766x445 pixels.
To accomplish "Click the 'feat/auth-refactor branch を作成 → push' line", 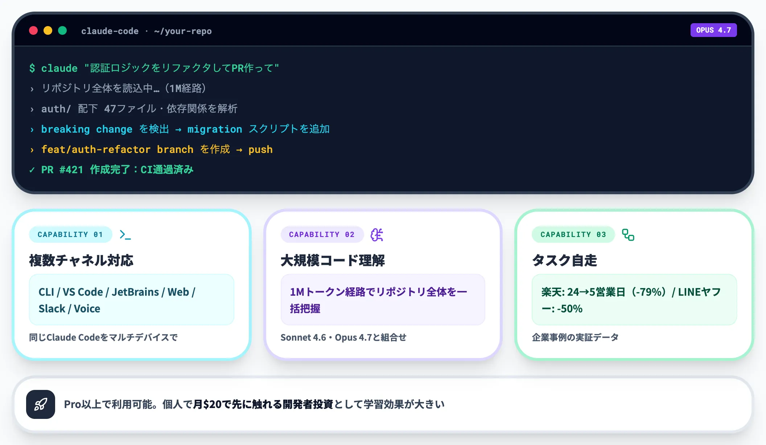I will (x=151, y=149).
